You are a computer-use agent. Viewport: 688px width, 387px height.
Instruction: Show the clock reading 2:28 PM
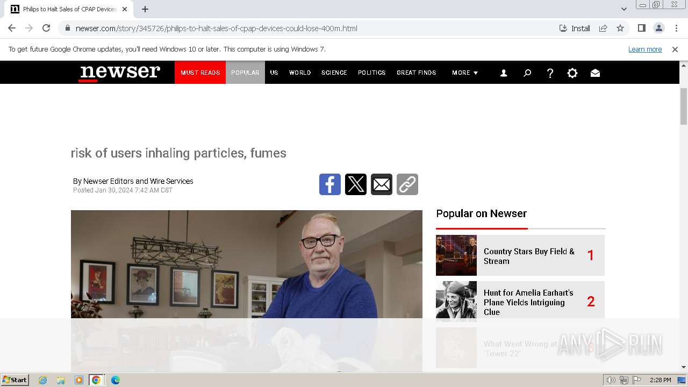click(660, 380)
